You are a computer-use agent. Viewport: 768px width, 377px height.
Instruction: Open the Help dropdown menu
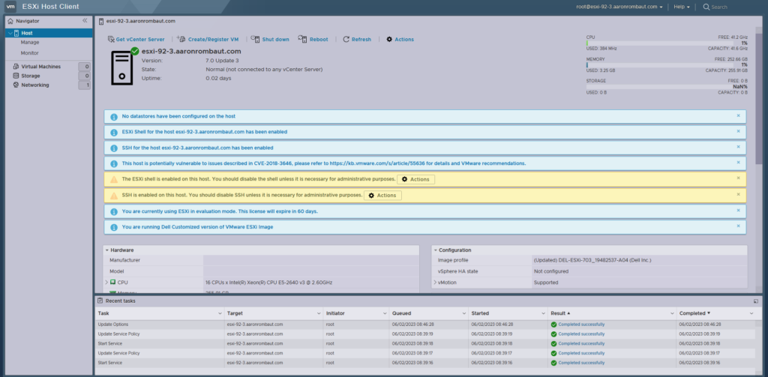[x=681, y=7]
